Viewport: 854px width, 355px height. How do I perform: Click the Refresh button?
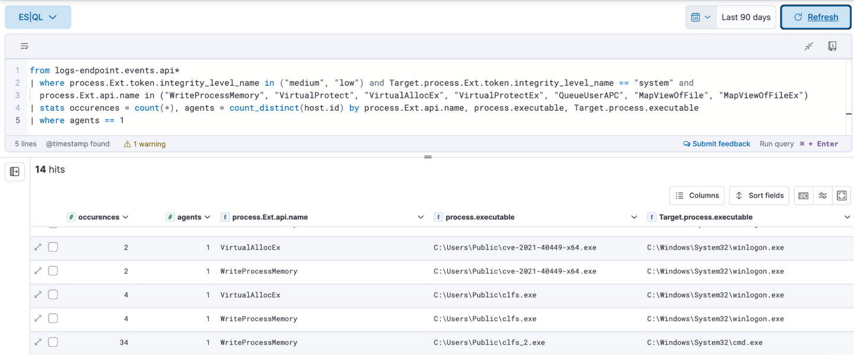pos(816,17)
